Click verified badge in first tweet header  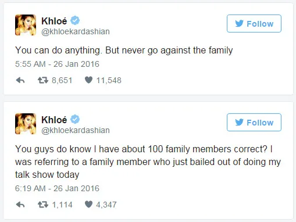point(75,20)
